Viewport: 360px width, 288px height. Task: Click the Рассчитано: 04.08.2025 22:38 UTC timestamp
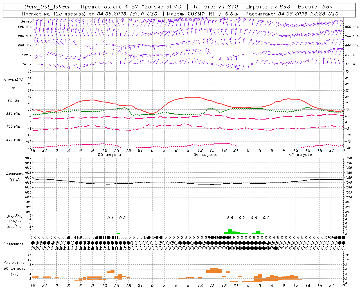click(x=292, y=14)
